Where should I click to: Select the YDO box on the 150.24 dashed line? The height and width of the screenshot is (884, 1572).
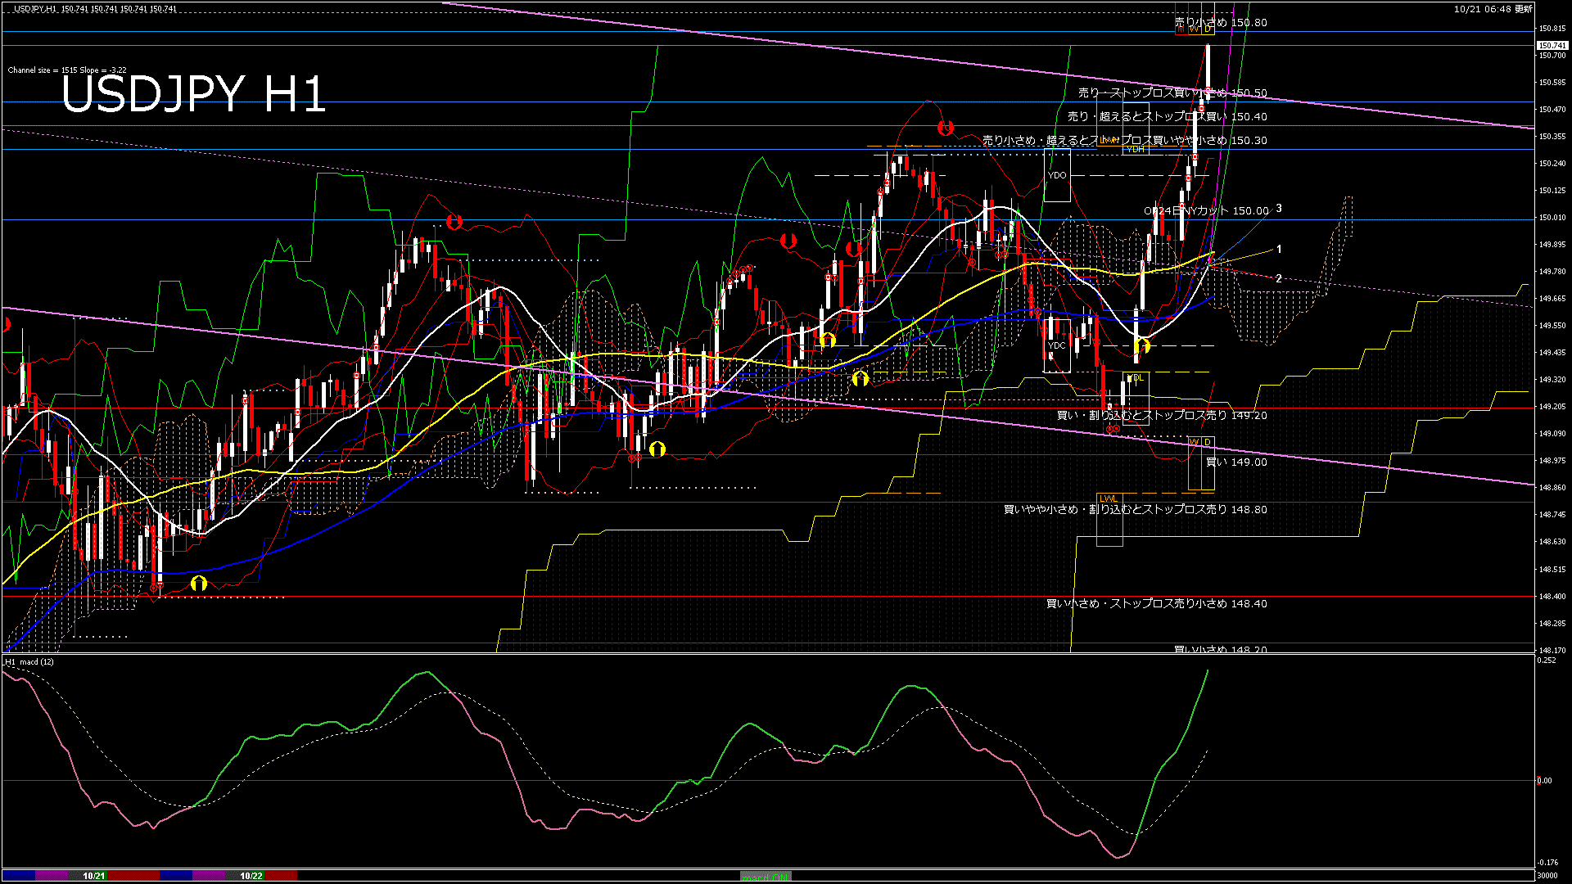(1057, 175)
